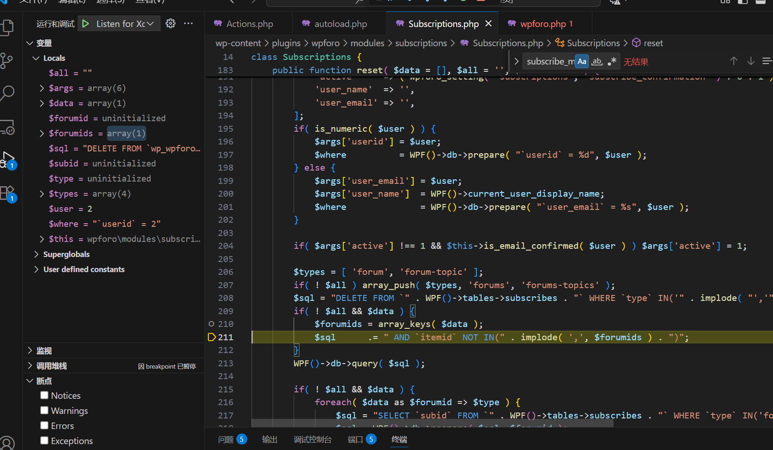The image size is (773, 450).
Task: Expand User defined constants scope
Action: point(36,269)
